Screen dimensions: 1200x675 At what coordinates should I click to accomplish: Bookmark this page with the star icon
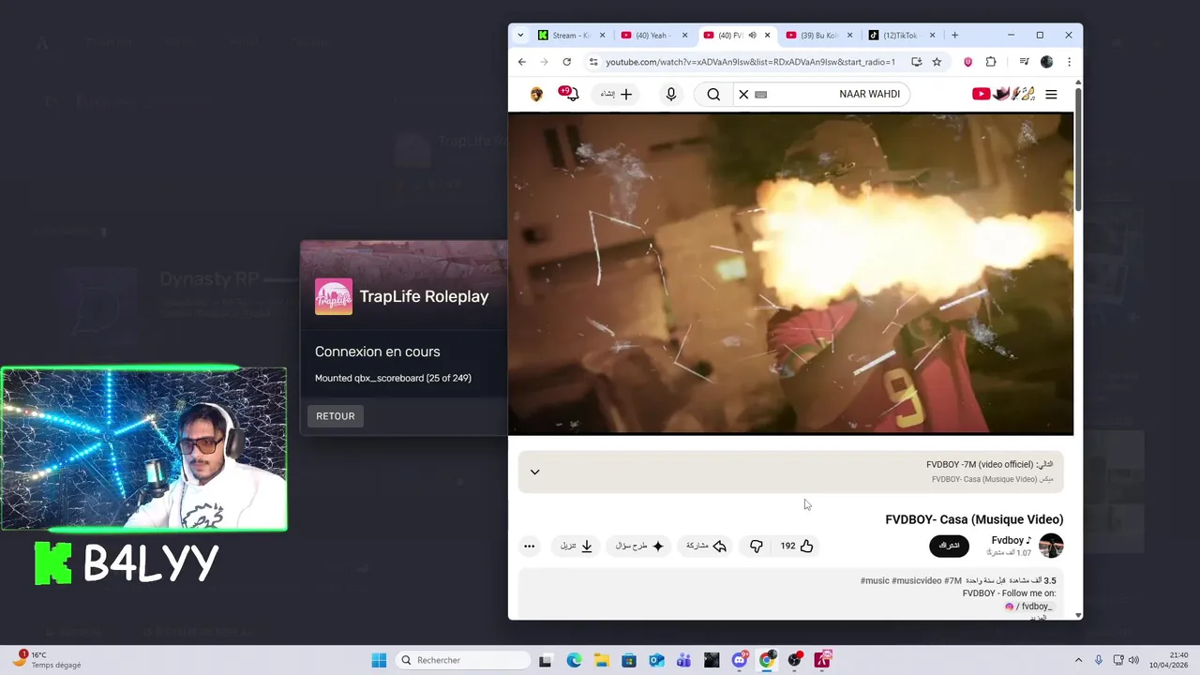937,62
